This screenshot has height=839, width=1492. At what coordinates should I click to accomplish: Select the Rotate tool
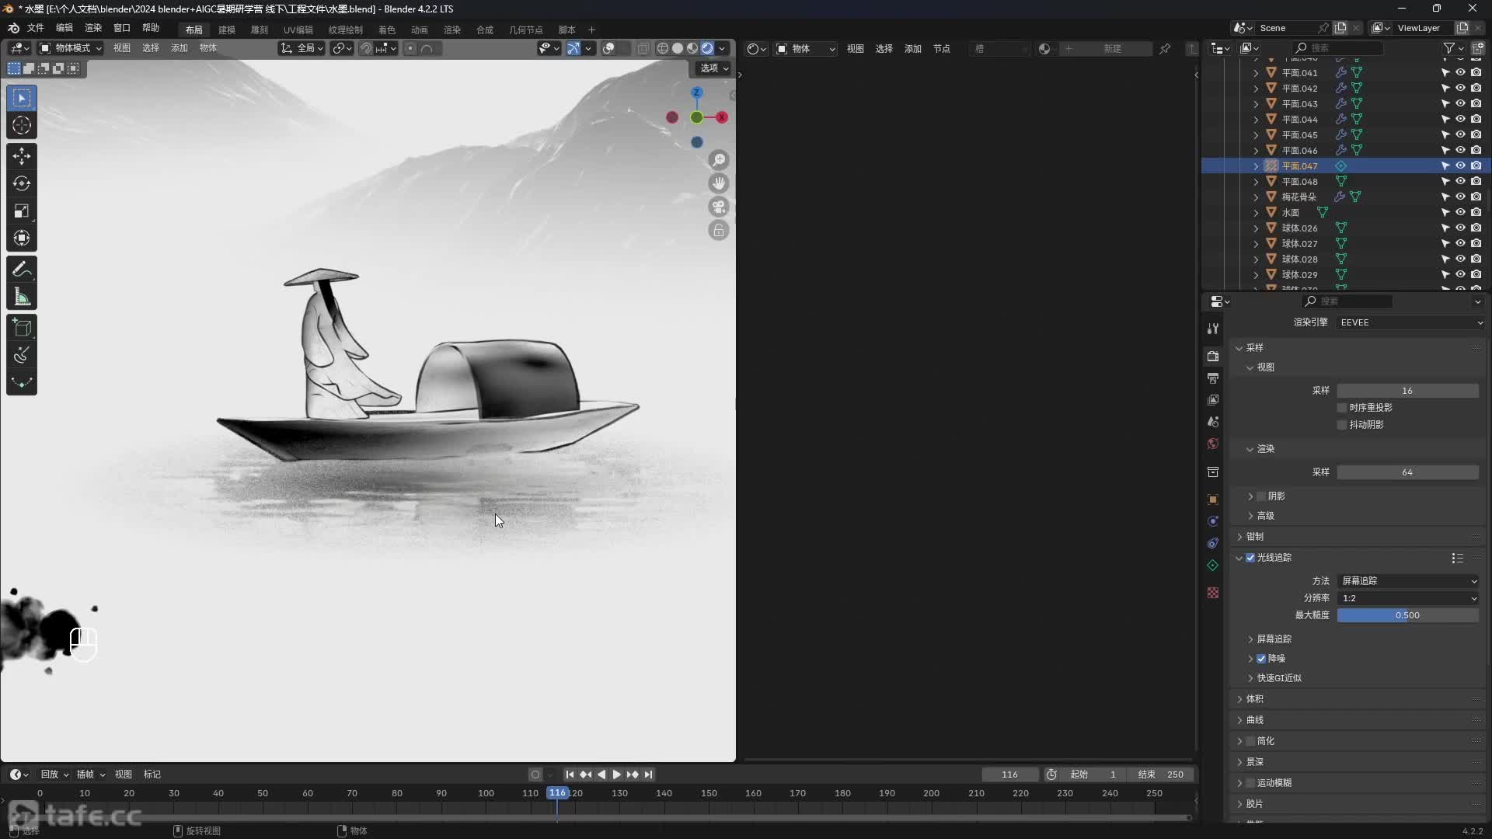22,183
